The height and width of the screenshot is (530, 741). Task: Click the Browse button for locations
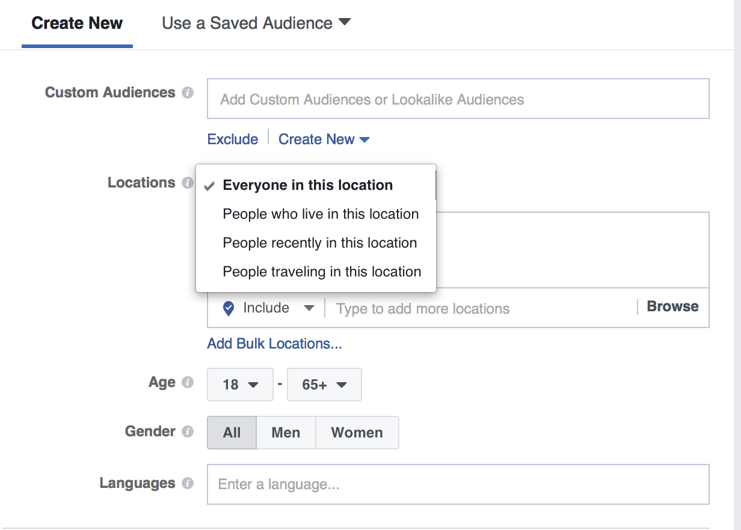click(672, 306)
